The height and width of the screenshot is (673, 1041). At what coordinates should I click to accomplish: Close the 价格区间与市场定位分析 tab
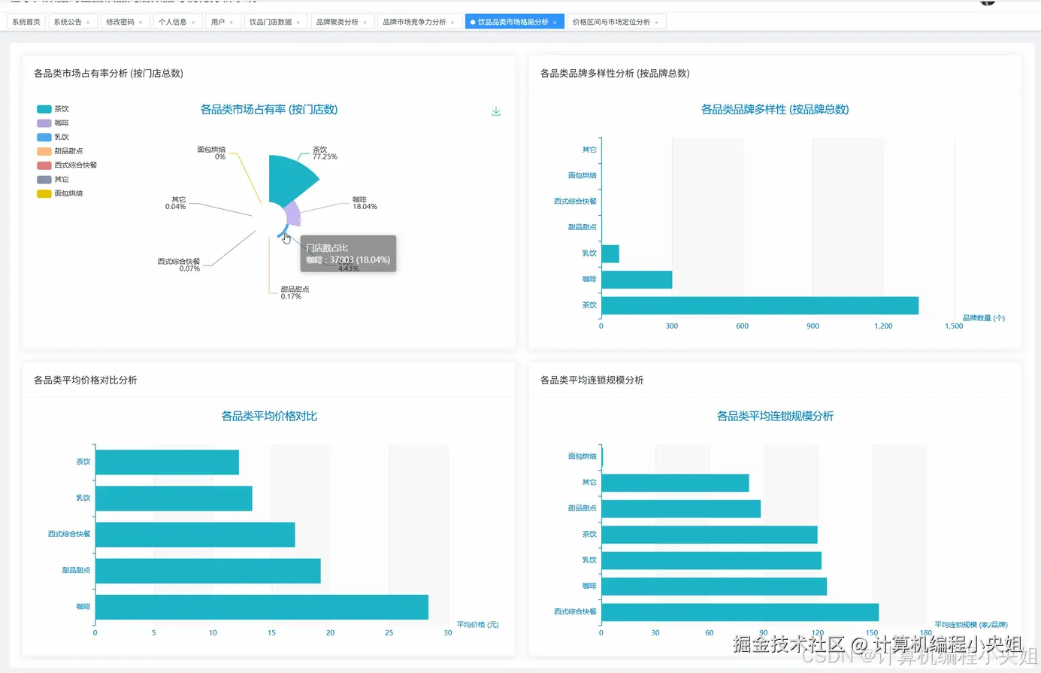[x=657, y=23]
